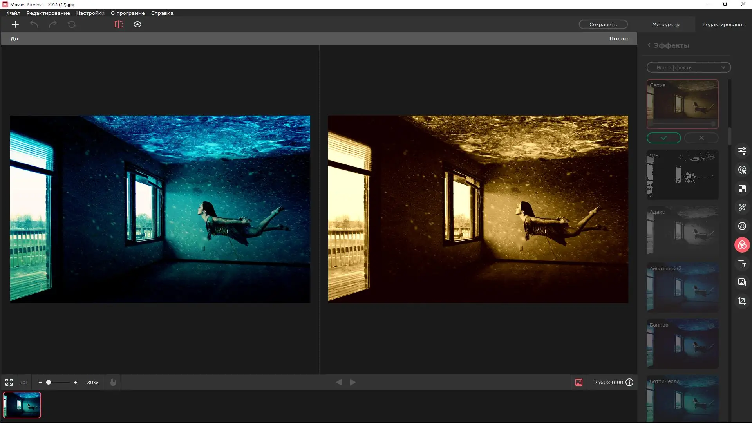This screenshot has height=423, width=752.
Task: Select the Text tool icon
Action: [x=742, y=264]
